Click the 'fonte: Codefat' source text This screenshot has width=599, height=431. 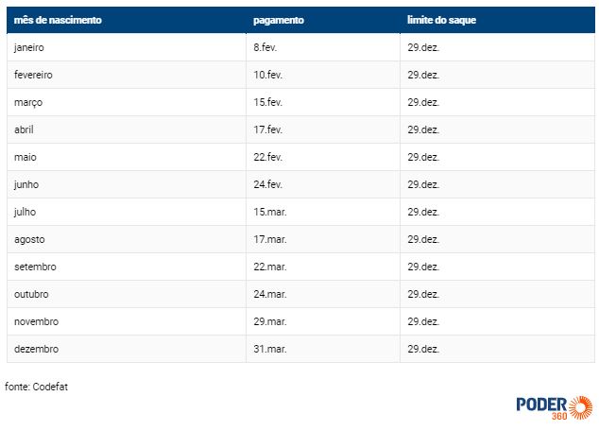pyautogui.click(x=36, y=387)
